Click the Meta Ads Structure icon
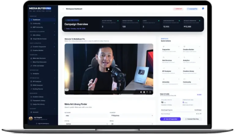Screen dimensions: 235x137 (x=31, y=58)
